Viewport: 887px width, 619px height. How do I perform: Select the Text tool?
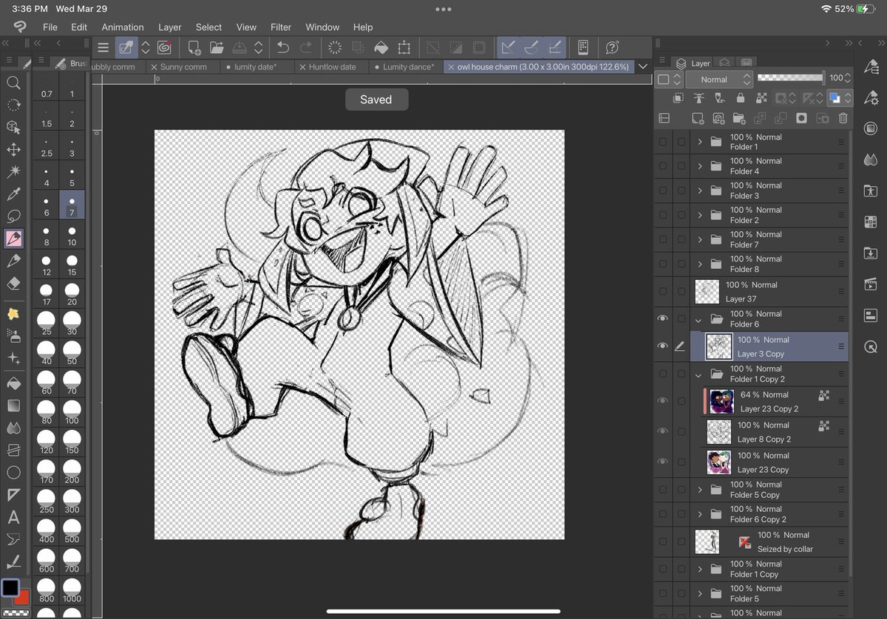(x=13, y=517)
